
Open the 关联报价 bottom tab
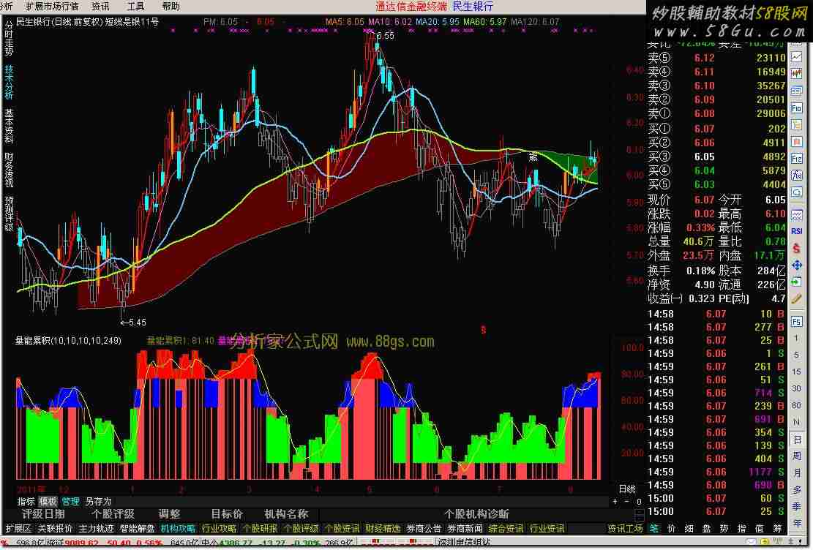point(55,529)
